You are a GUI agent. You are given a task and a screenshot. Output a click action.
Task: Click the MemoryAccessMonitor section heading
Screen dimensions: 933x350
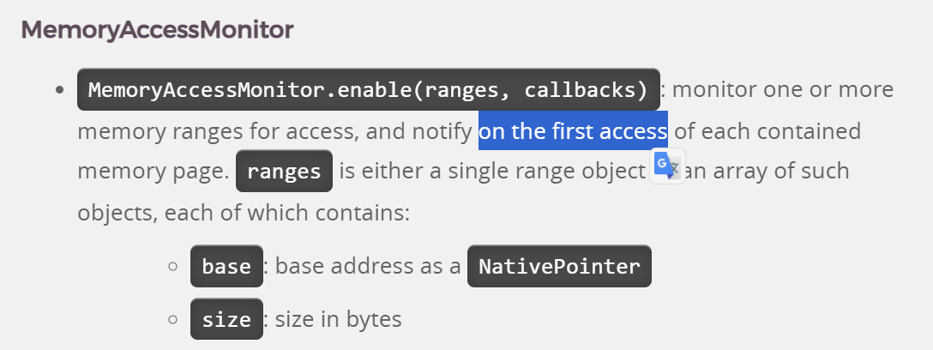coord(157,30)
